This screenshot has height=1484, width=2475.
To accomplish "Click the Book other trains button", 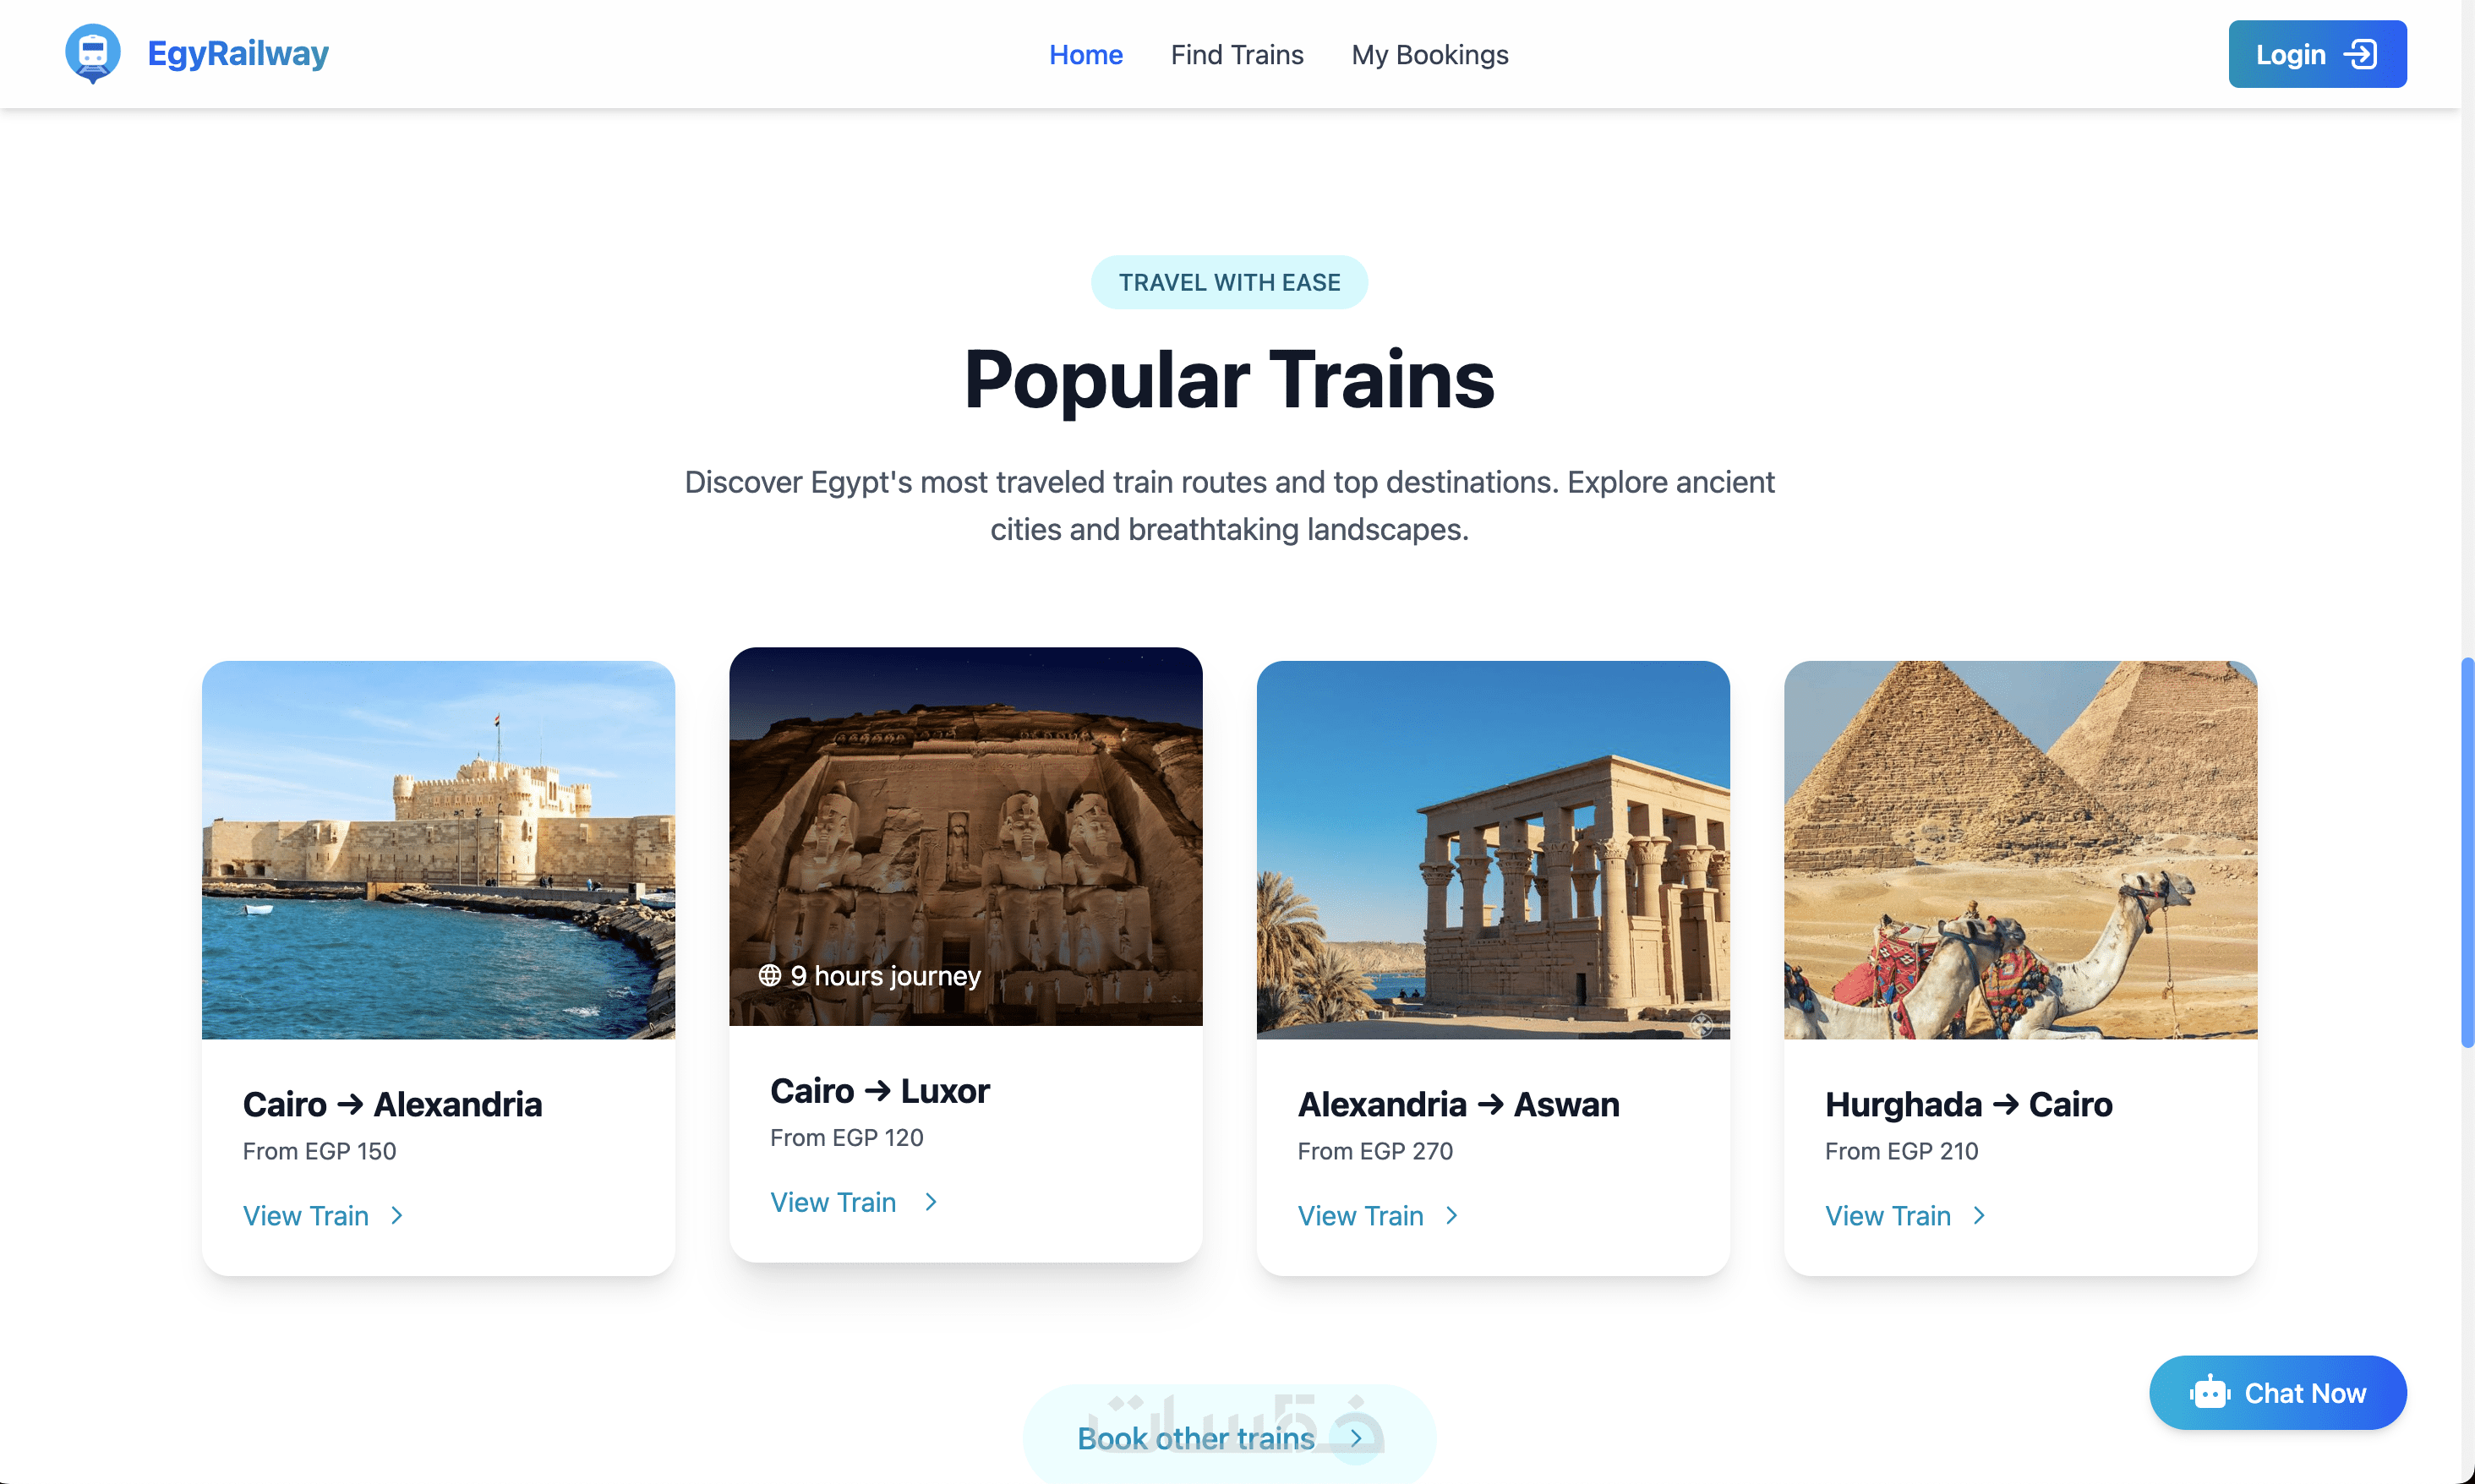I will click(1229, 1436).
